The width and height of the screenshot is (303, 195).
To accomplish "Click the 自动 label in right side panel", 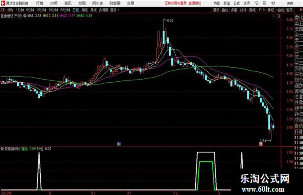I will pyautogui.click(x=299, y=126).
